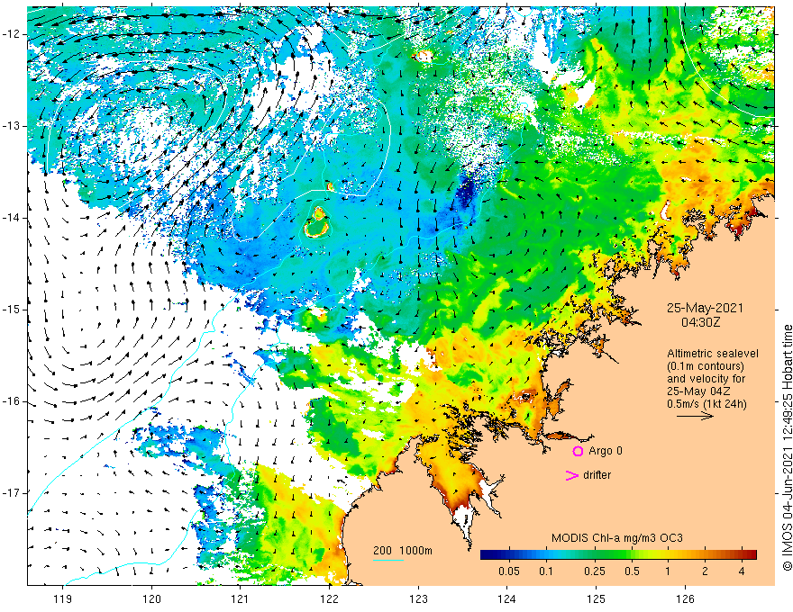
Task: Click the 200 1000m depth legend label
Action: [x=403, y=551]
